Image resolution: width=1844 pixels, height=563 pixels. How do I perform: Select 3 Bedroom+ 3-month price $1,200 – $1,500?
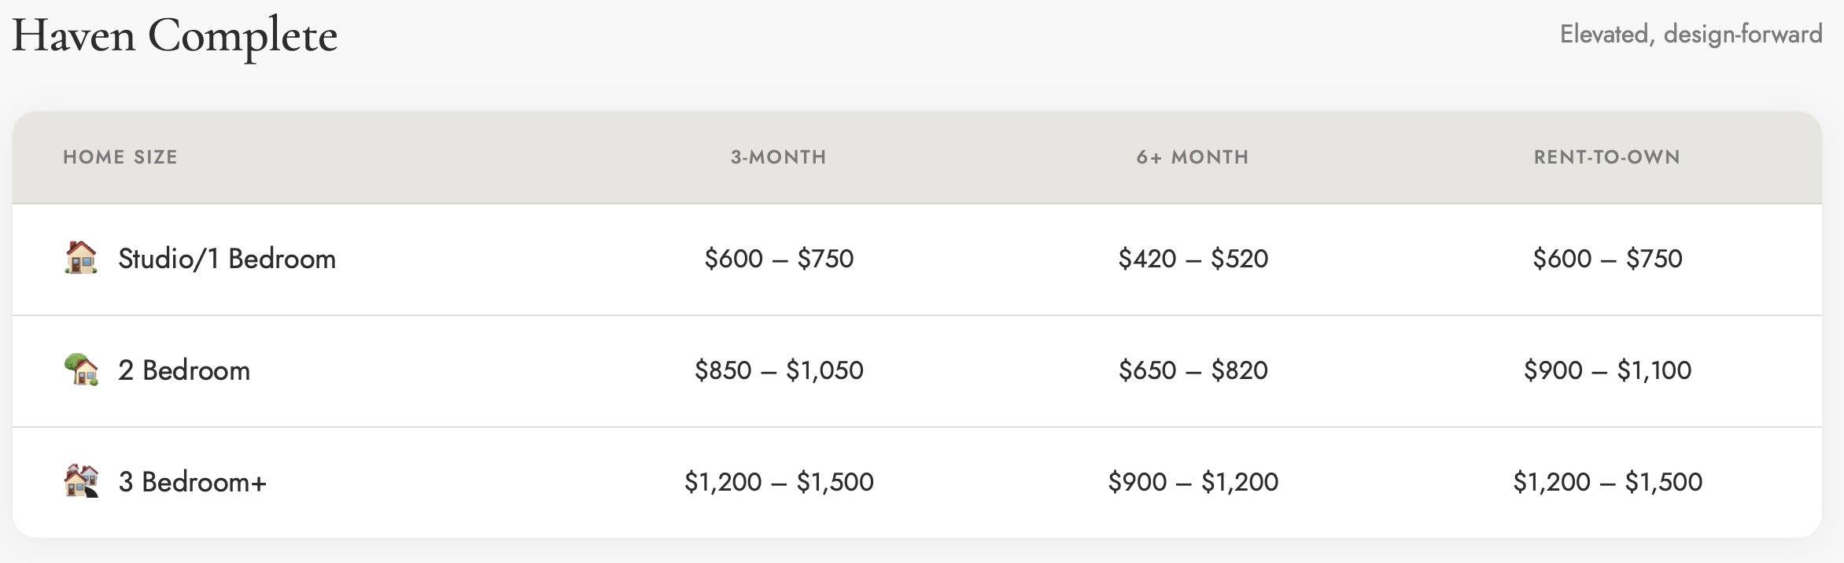[x=779, y=482]
